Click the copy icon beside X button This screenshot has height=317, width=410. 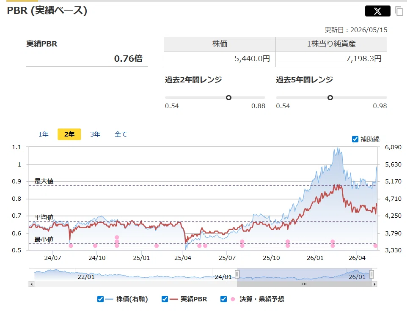pyautogui.click(x=399, y=11)
